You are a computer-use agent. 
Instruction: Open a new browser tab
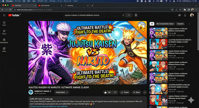[92, 5]
